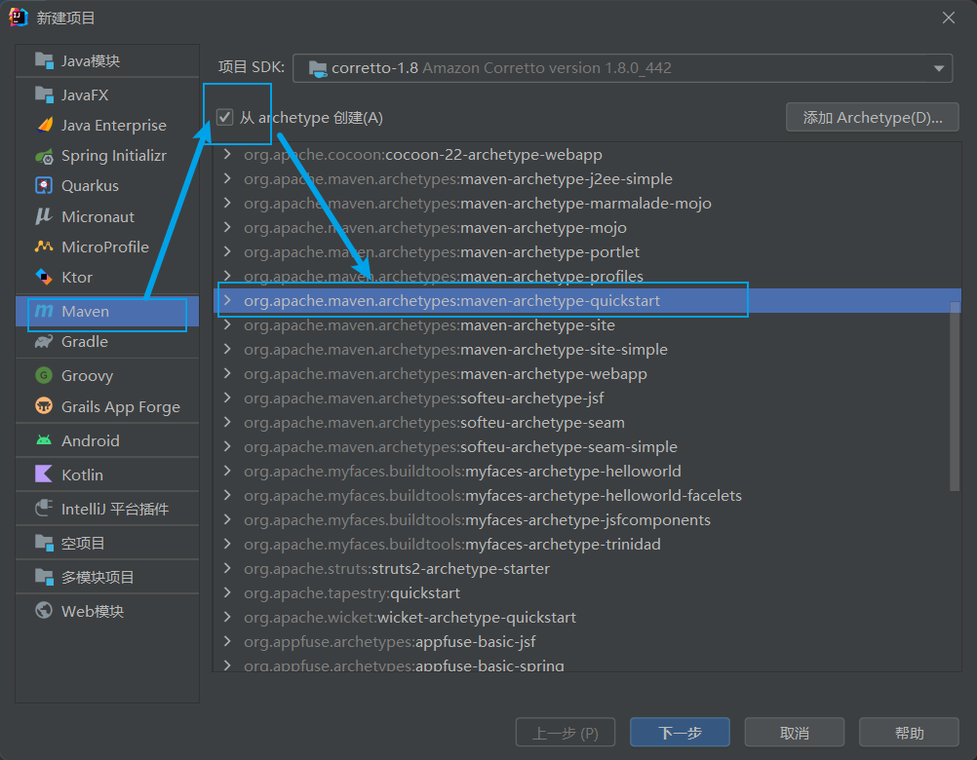Select Spring Initializr project type
Image resolution: width=977 pixels, height=760 pixels.
[x=107, y=156]
